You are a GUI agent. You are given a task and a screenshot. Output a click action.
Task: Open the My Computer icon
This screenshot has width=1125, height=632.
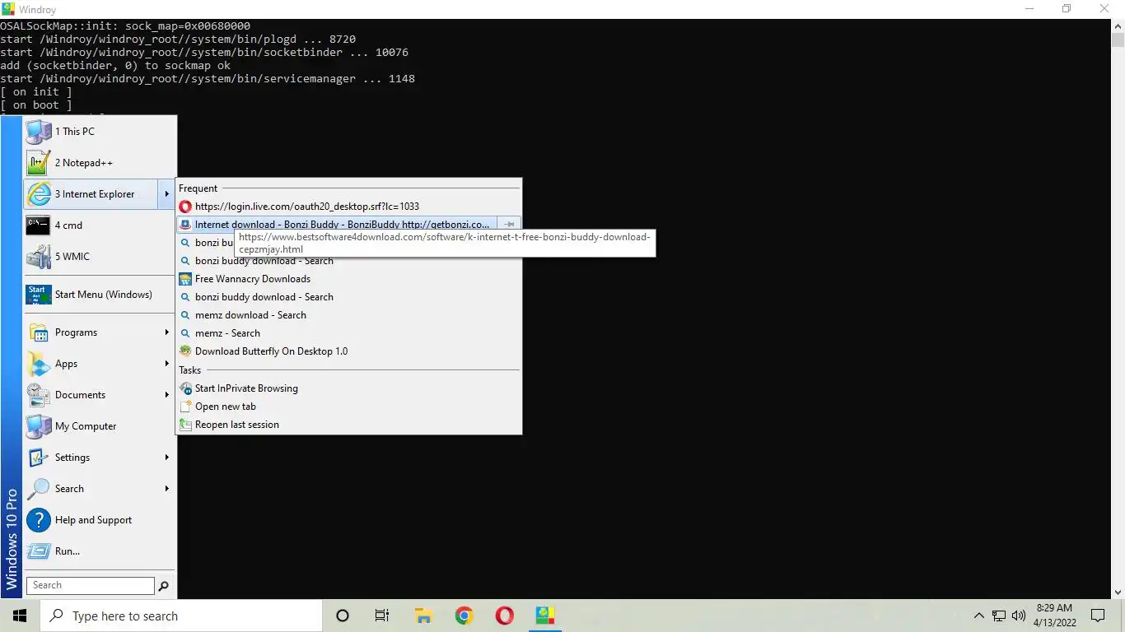(38, 426)
